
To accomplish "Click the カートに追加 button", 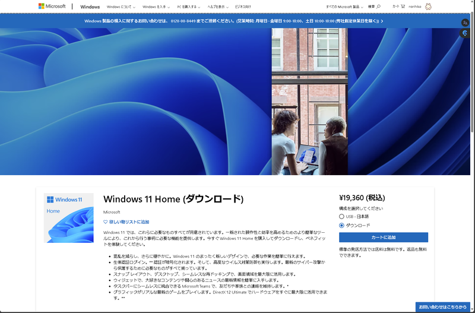I will 384,237.
